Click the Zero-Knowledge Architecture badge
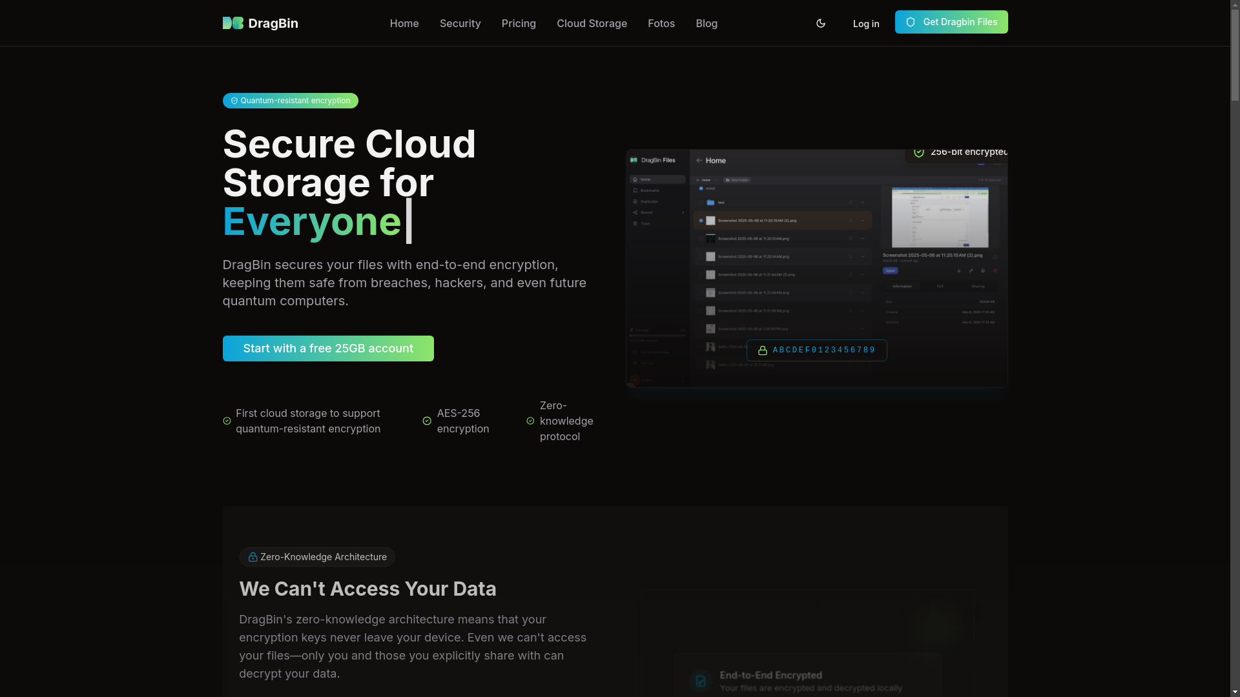Viewport: 1240px width, 697px height. (317, 557)
